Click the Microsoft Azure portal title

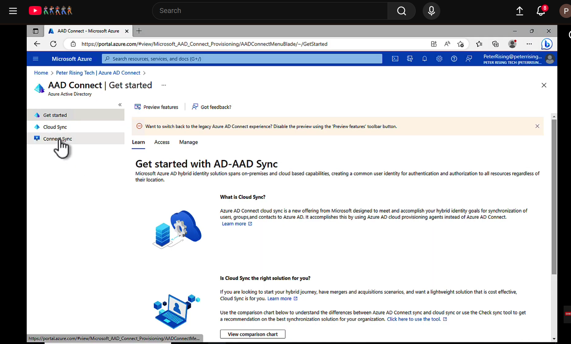pos(72,59)
